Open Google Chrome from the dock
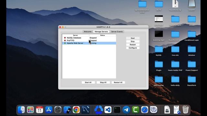Image resolution: width=207 pixels, height=116 pixels. 76,110
